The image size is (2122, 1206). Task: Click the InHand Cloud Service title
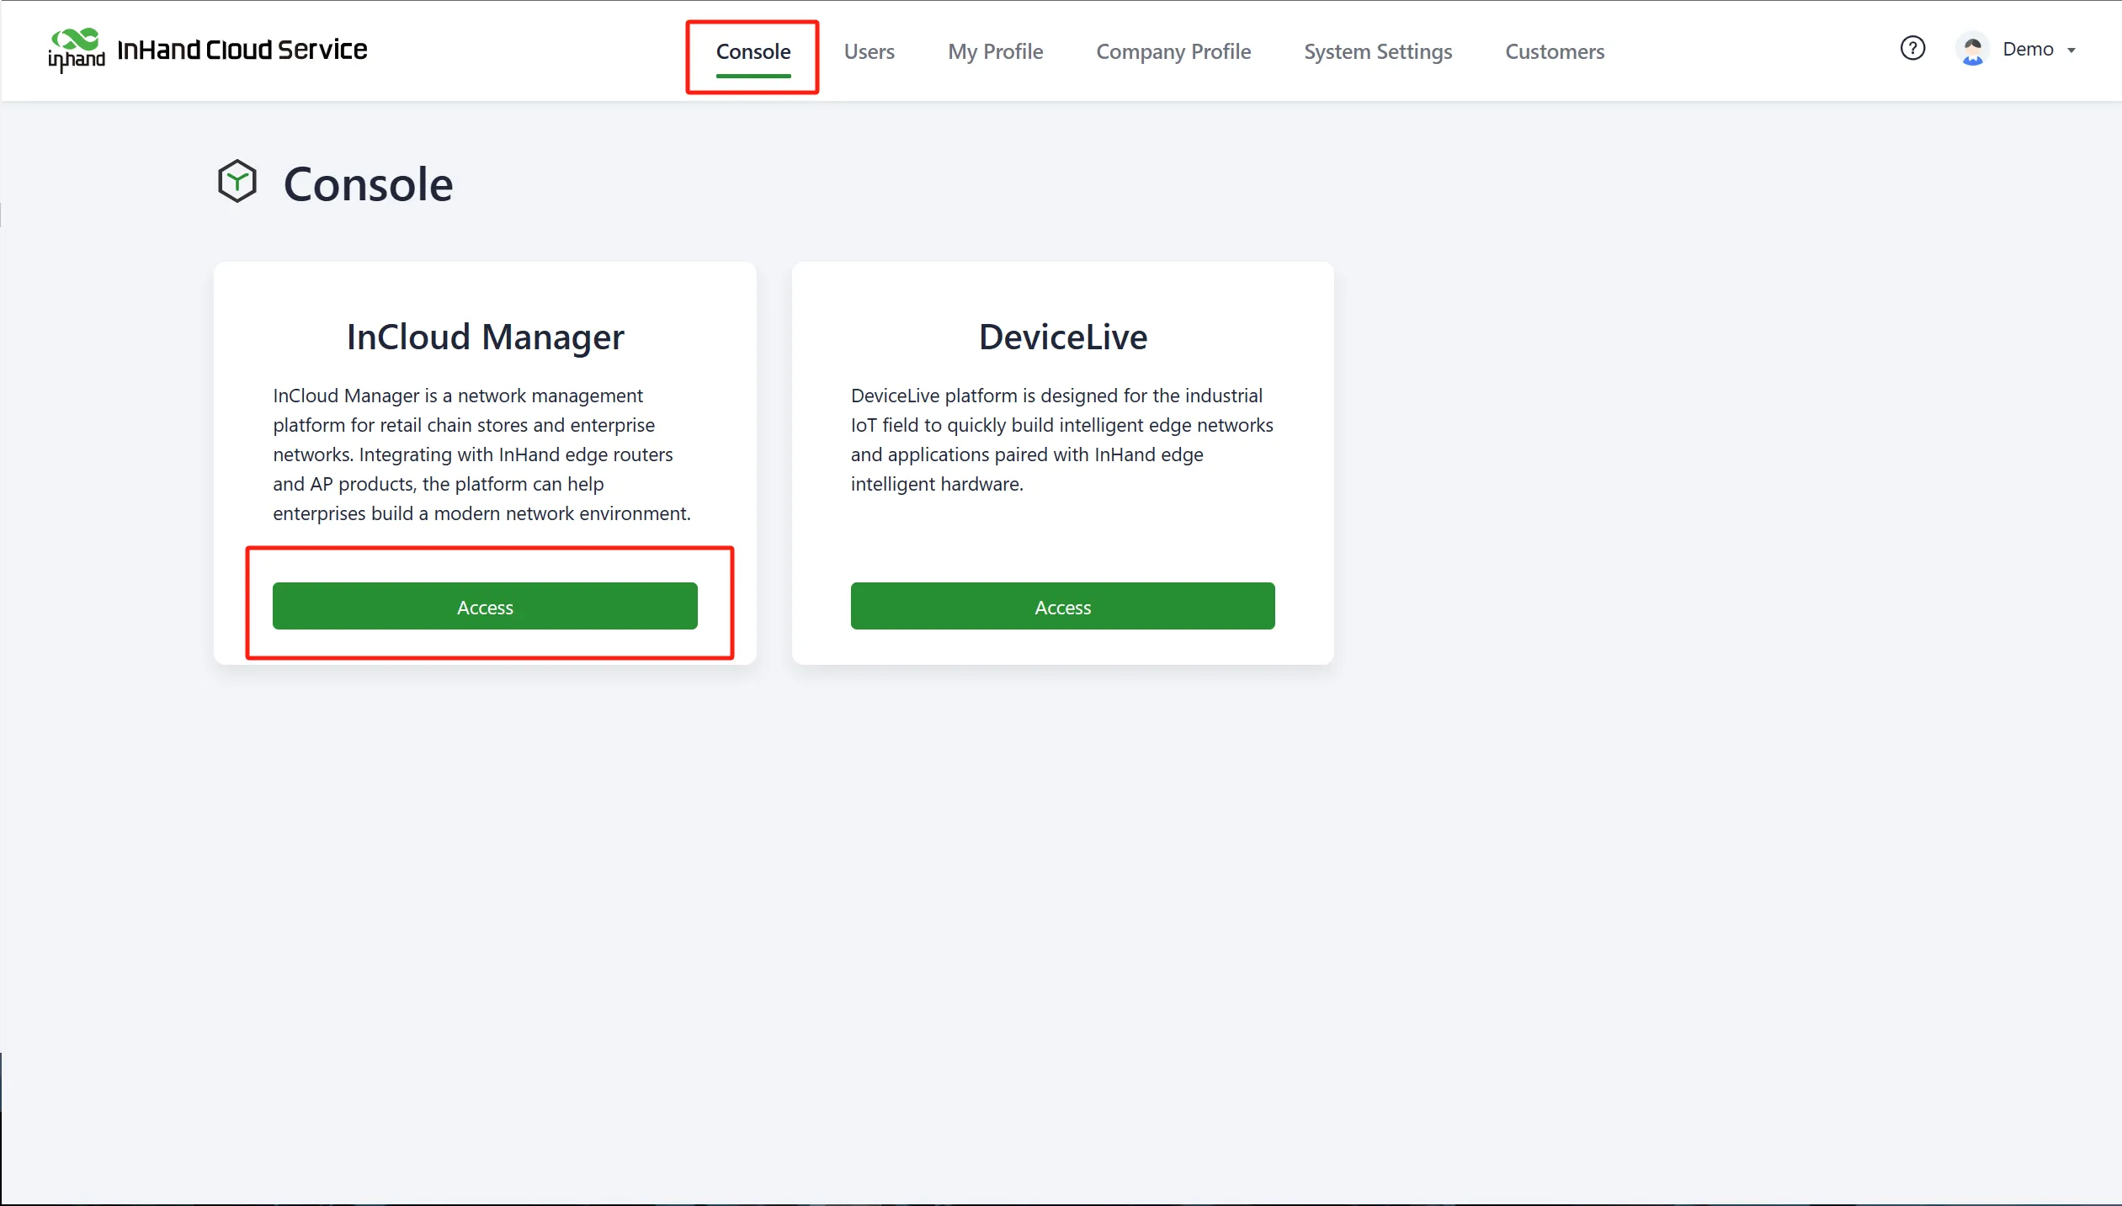point(242,50)
